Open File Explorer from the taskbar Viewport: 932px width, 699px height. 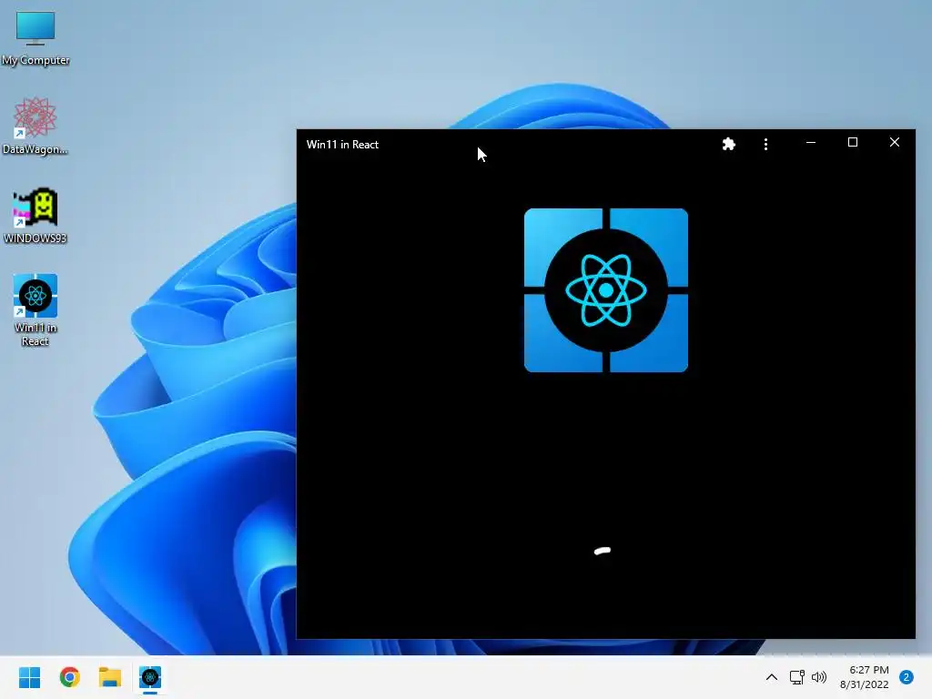110,677
